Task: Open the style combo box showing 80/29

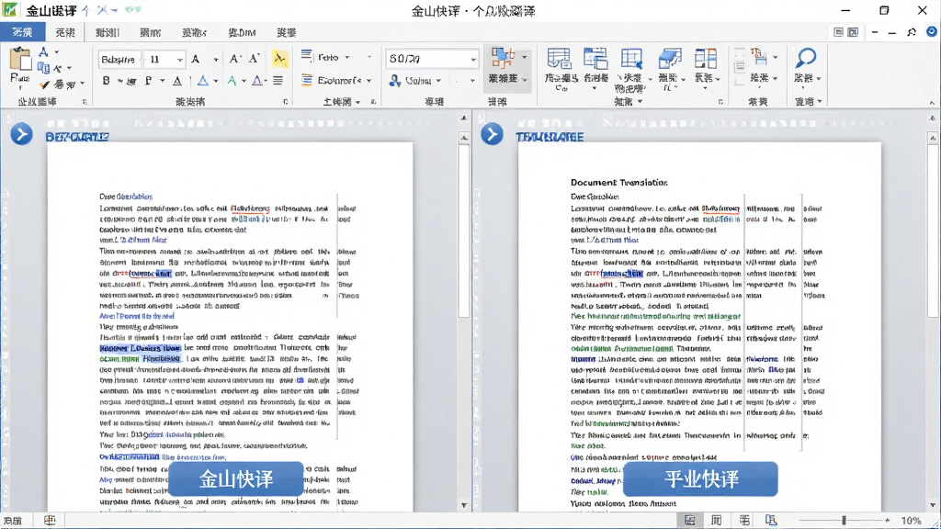Action: pos(432,58)
